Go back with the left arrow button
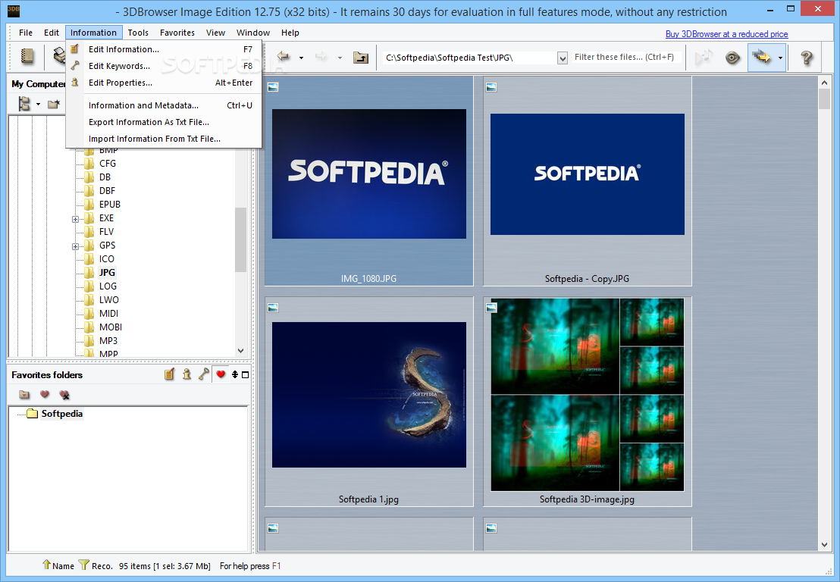Screen dimensions: 840x582 pos(284,56)
